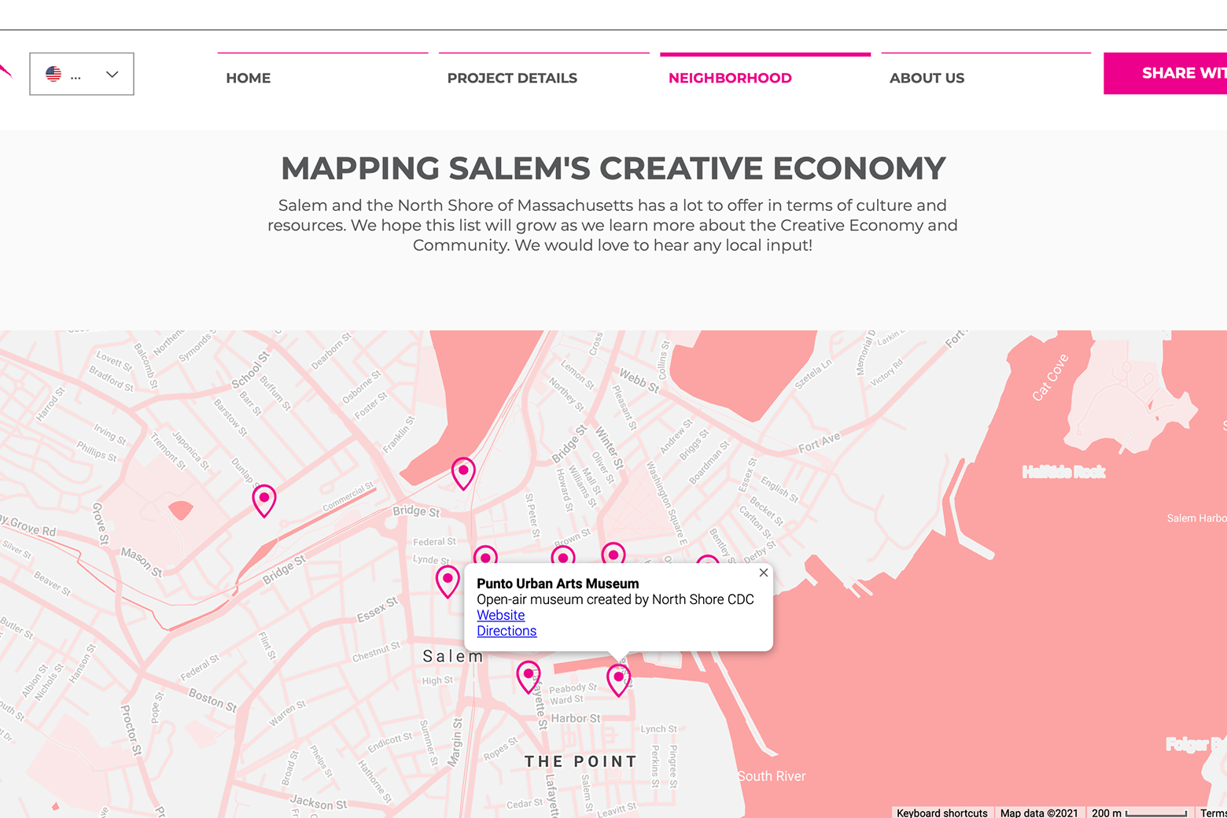The width and height of the screenshot is (1227, 818).
Task: Expand the language selector dropdown arrow
Action: (112, 74)
